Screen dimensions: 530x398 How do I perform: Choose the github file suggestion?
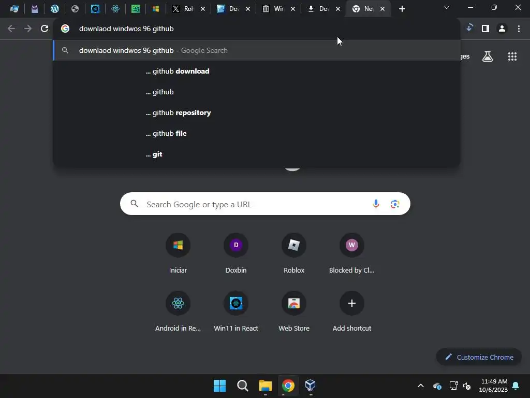(257, 133)
